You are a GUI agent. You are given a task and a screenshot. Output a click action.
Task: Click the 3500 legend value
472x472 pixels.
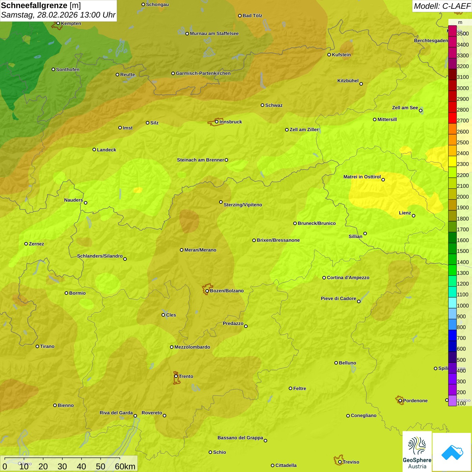(x=463, y=34)
